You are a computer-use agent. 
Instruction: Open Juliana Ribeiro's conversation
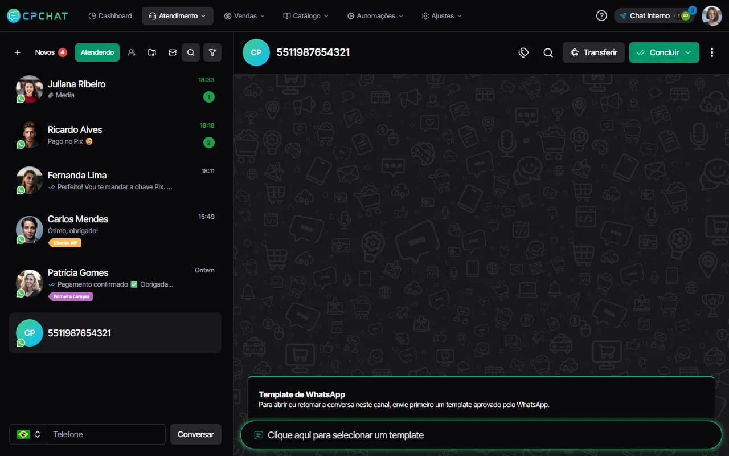click(x=115, y=89)
